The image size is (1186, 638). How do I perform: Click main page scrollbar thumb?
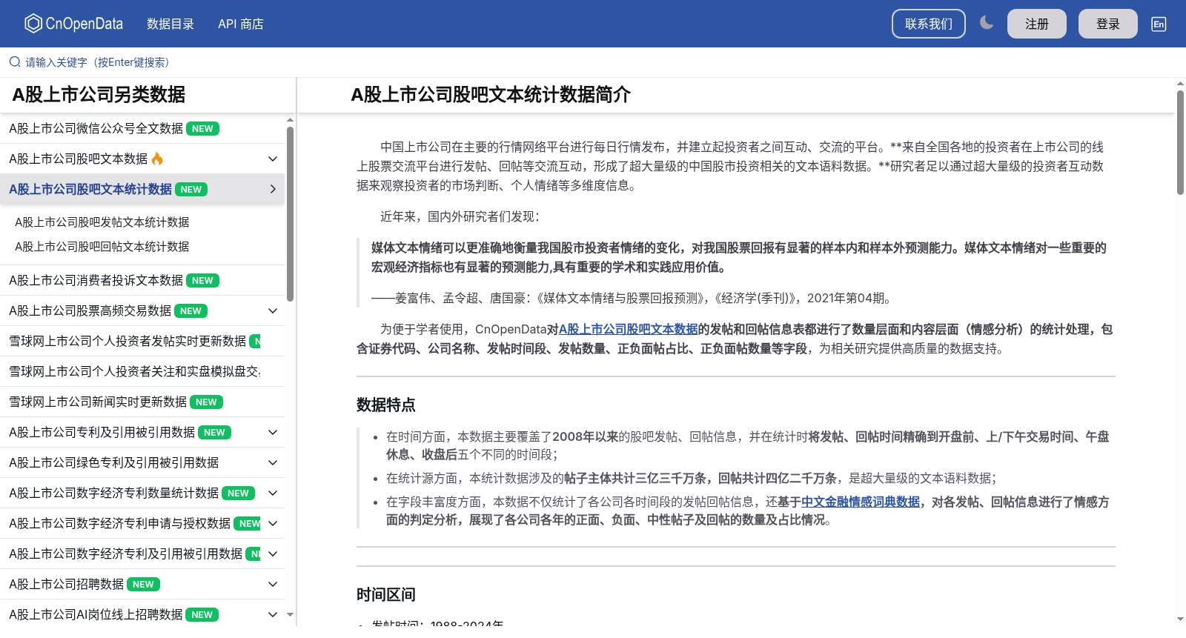1180,142
